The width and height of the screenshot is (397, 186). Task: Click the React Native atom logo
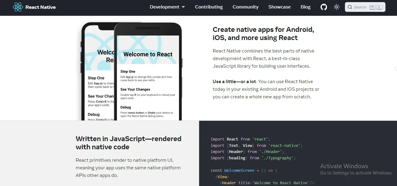click(x=18, y=7)
